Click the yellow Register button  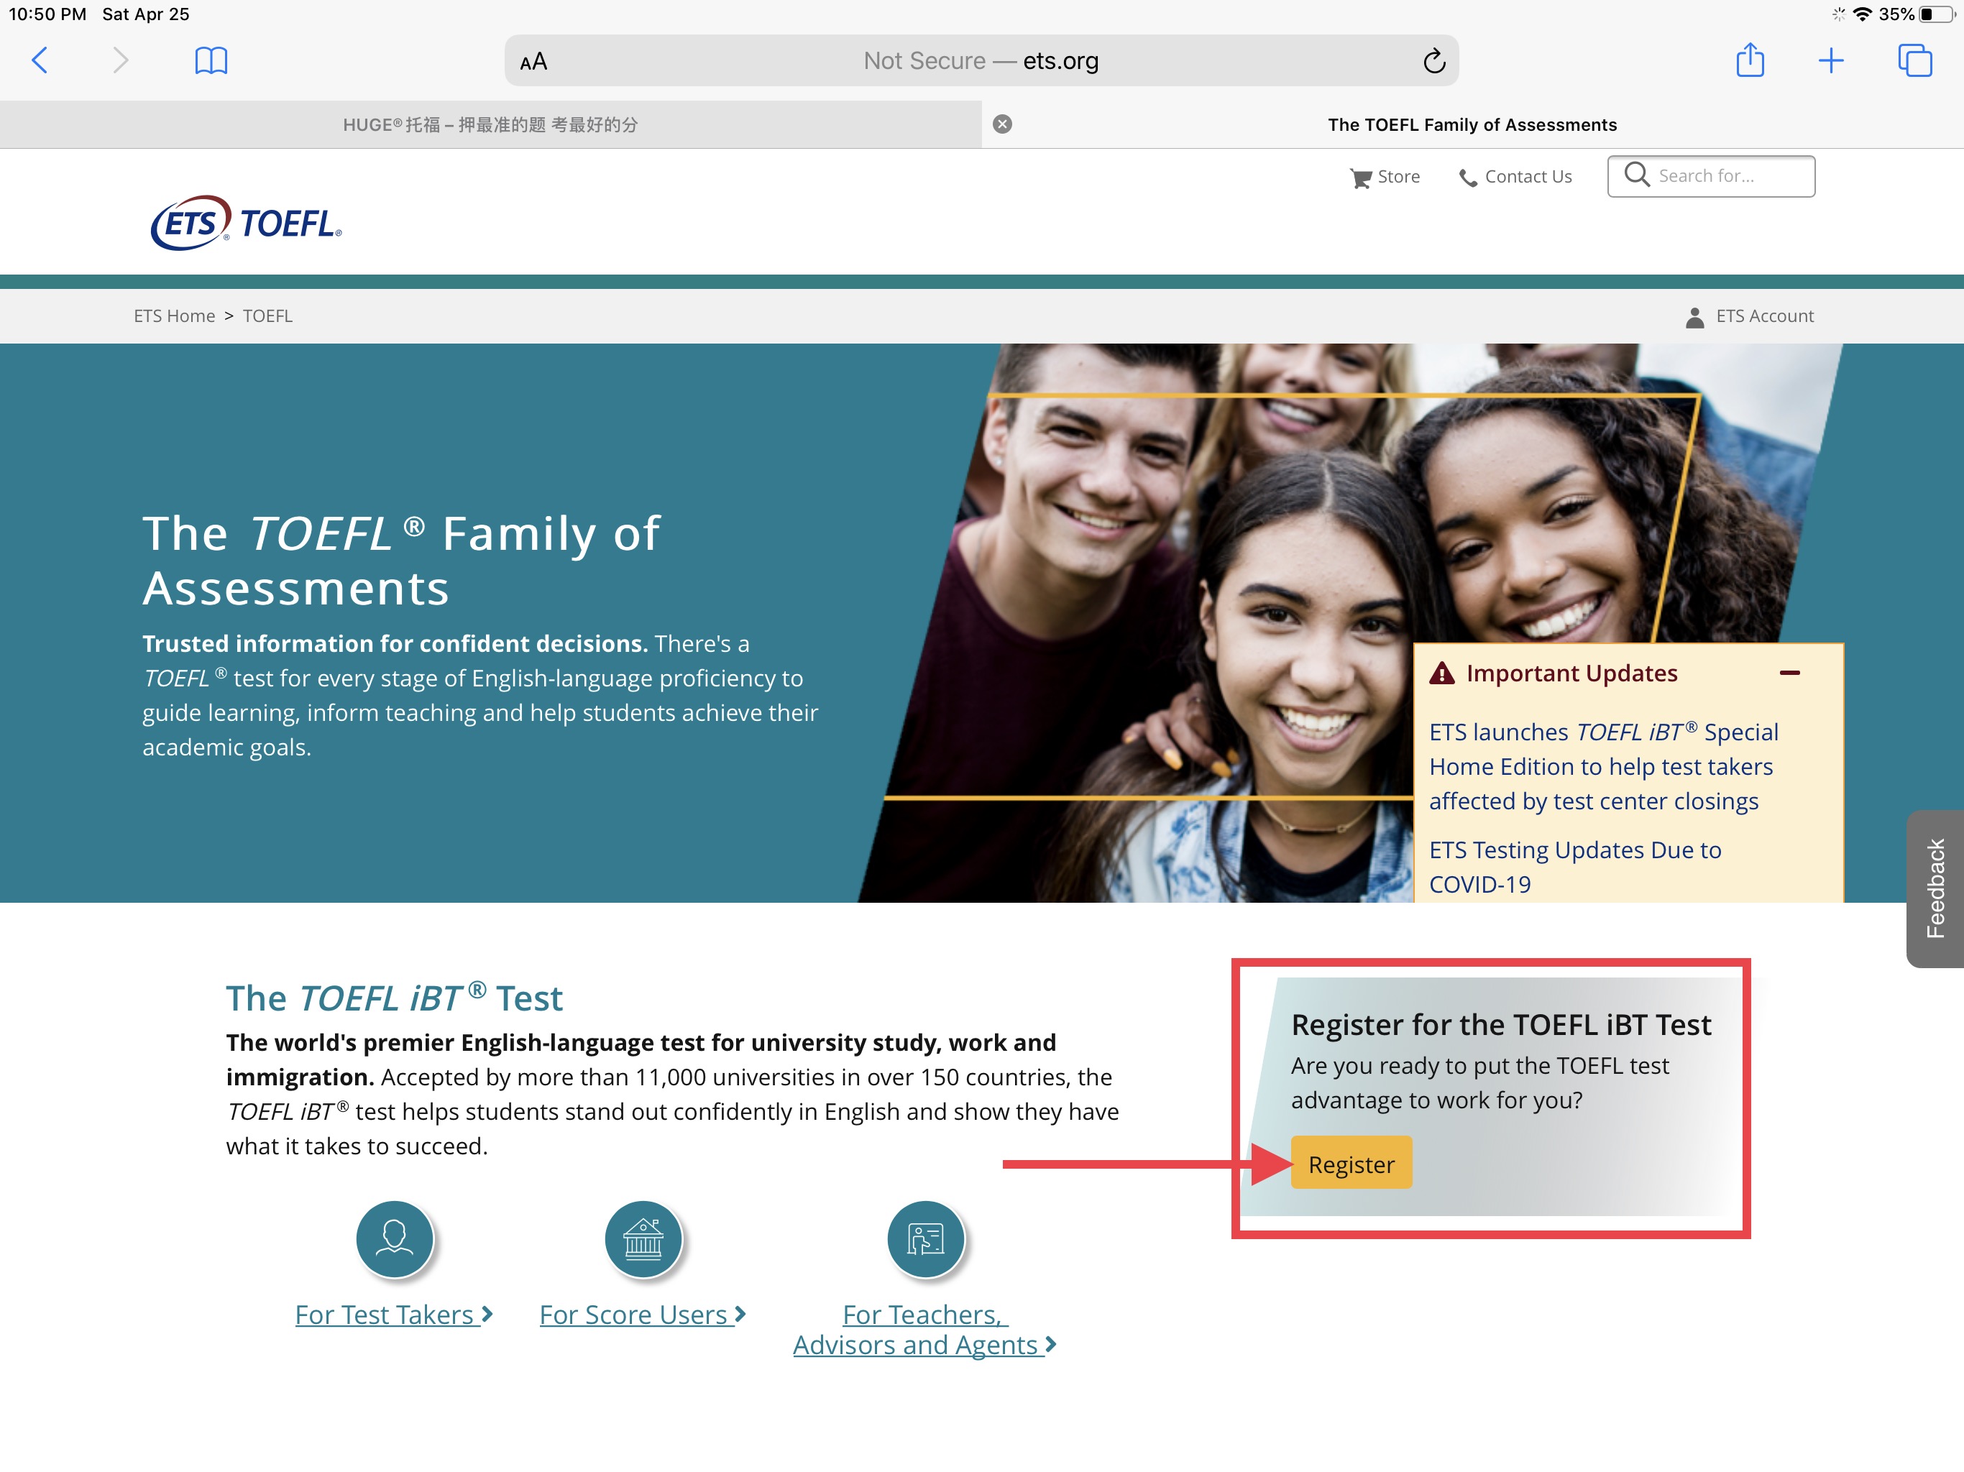[1352, 1164]
